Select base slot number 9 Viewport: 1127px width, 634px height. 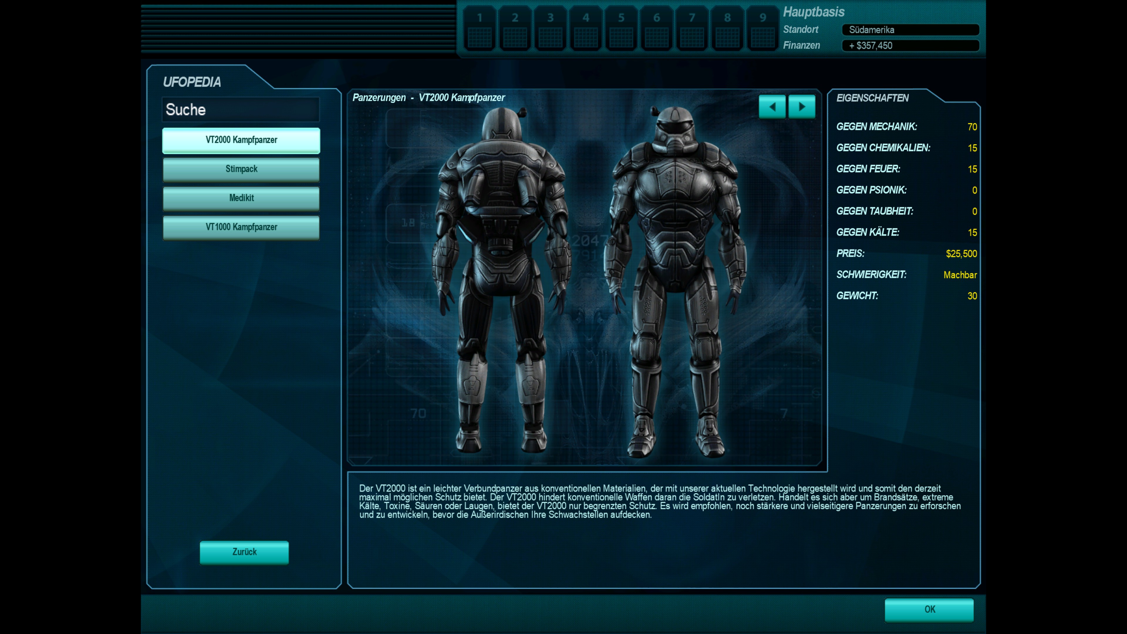(x=762, y=28)
